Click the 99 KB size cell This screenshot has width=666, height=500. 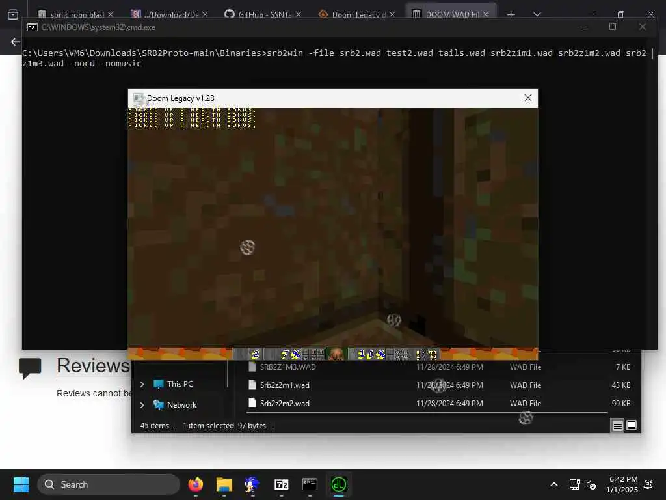point(621,404)
